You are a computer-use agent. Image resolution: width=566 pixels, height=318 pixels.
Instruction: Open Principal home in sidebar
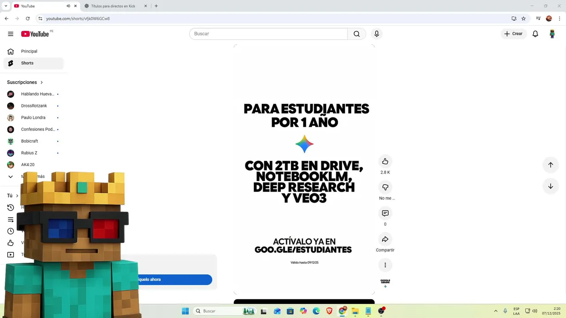[x=34, y=51]
